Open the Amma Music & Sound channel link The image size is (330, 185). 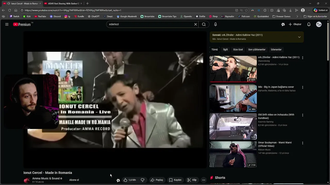(46, 178)
